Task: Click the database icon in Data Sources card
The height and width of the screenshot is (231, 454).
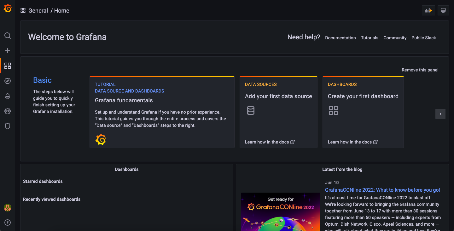Action: pos(251,110)
